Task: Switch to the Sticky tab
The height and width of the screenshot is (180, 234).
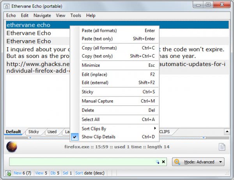Action: click(x=34, y=132)
